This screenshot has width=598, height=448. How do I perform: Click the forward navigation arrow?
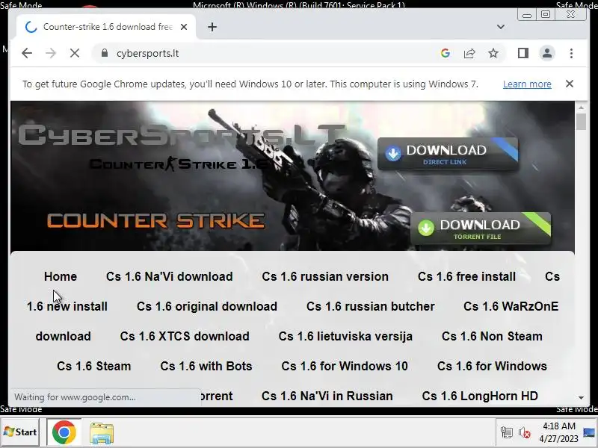pos(51,53)
